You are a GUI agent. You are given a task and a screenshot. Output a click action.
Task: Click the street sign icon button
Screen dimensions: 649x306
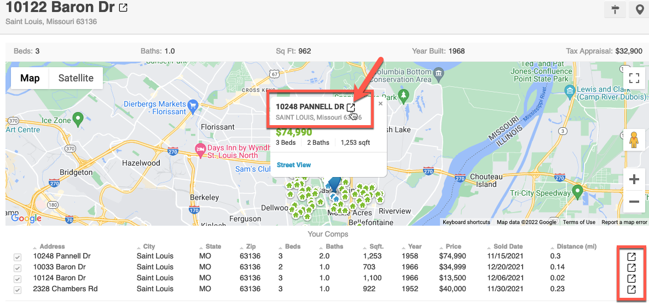[616, 10]
